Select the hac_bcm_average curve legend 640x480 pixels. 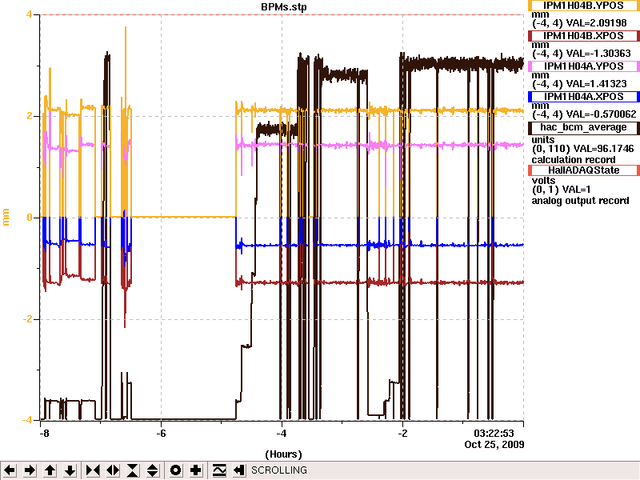pos(584,127)
